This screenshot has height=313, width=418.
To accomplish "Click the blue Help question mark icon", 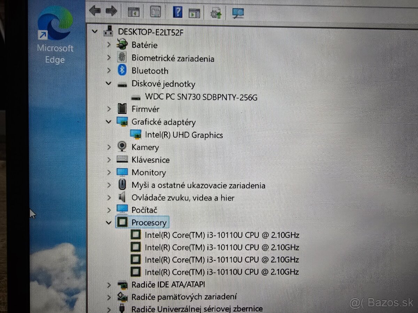I will tap(177, 12).
